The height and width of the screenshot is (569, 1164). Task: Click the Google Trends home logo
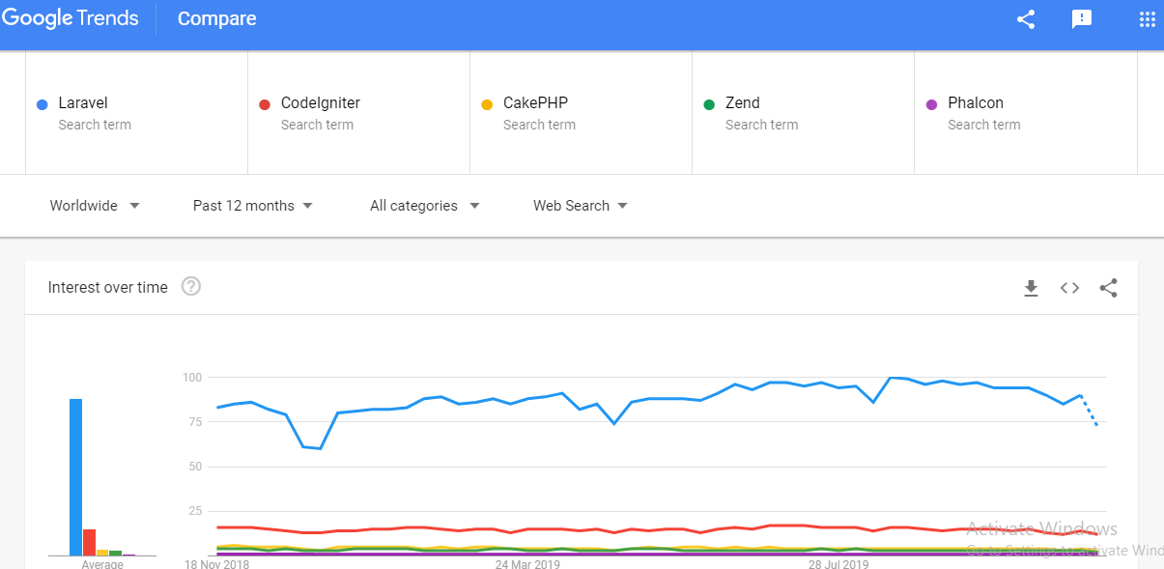71,17
